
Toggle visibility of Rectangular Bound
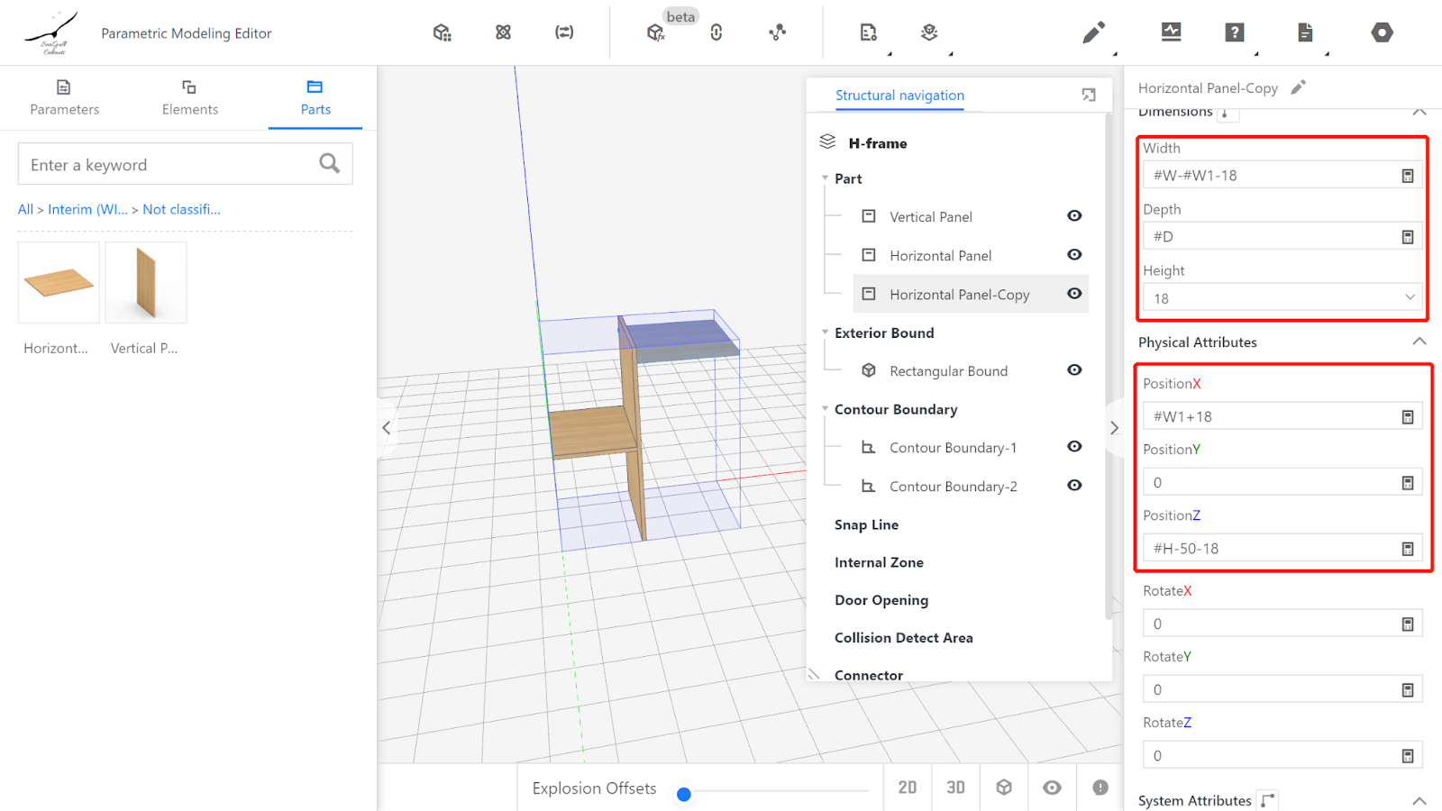tap(1074, 370)
